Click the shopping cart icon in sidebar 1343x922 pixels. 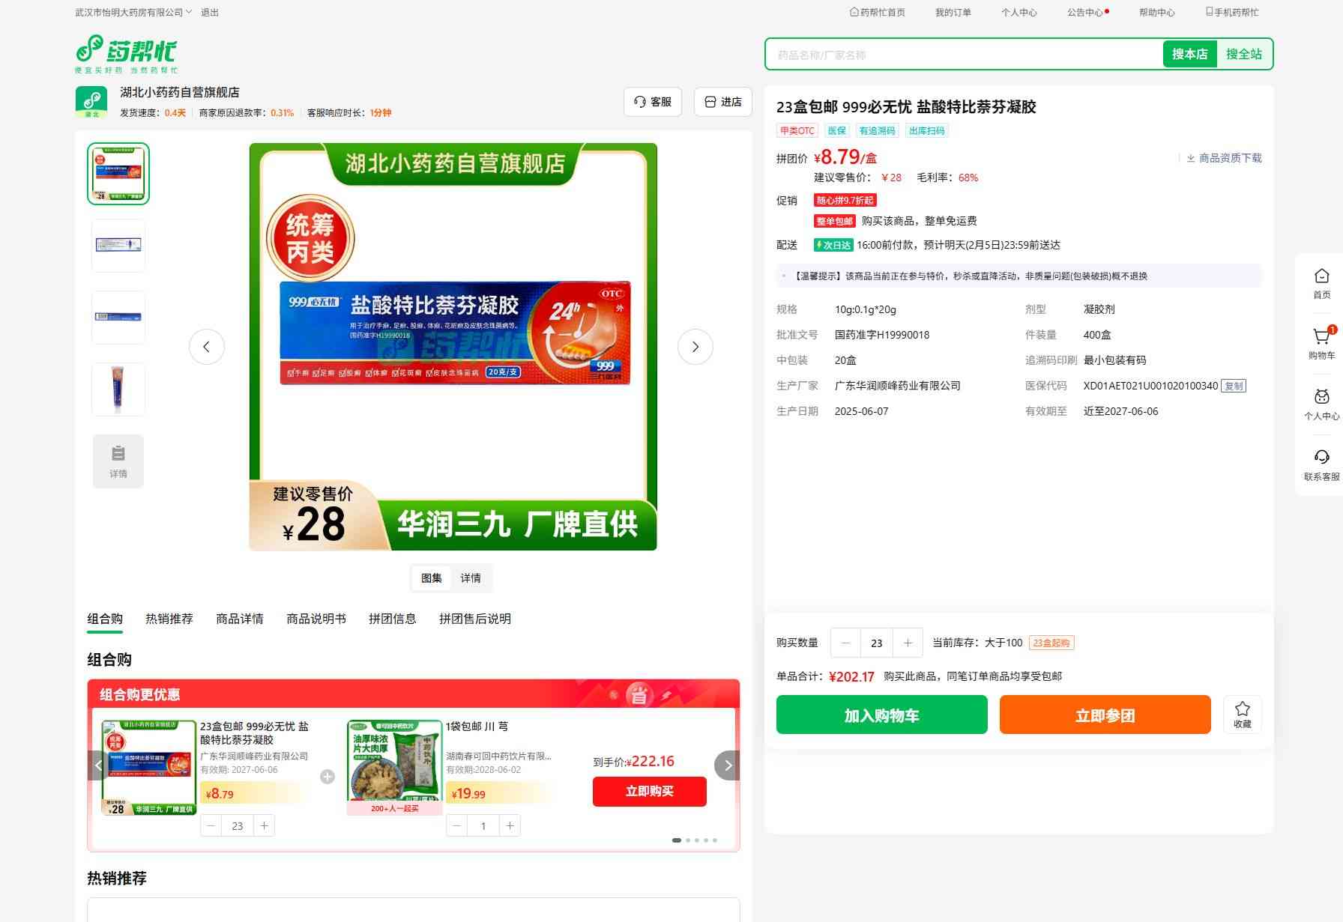pyautogui.click(x=1321, y=338)
